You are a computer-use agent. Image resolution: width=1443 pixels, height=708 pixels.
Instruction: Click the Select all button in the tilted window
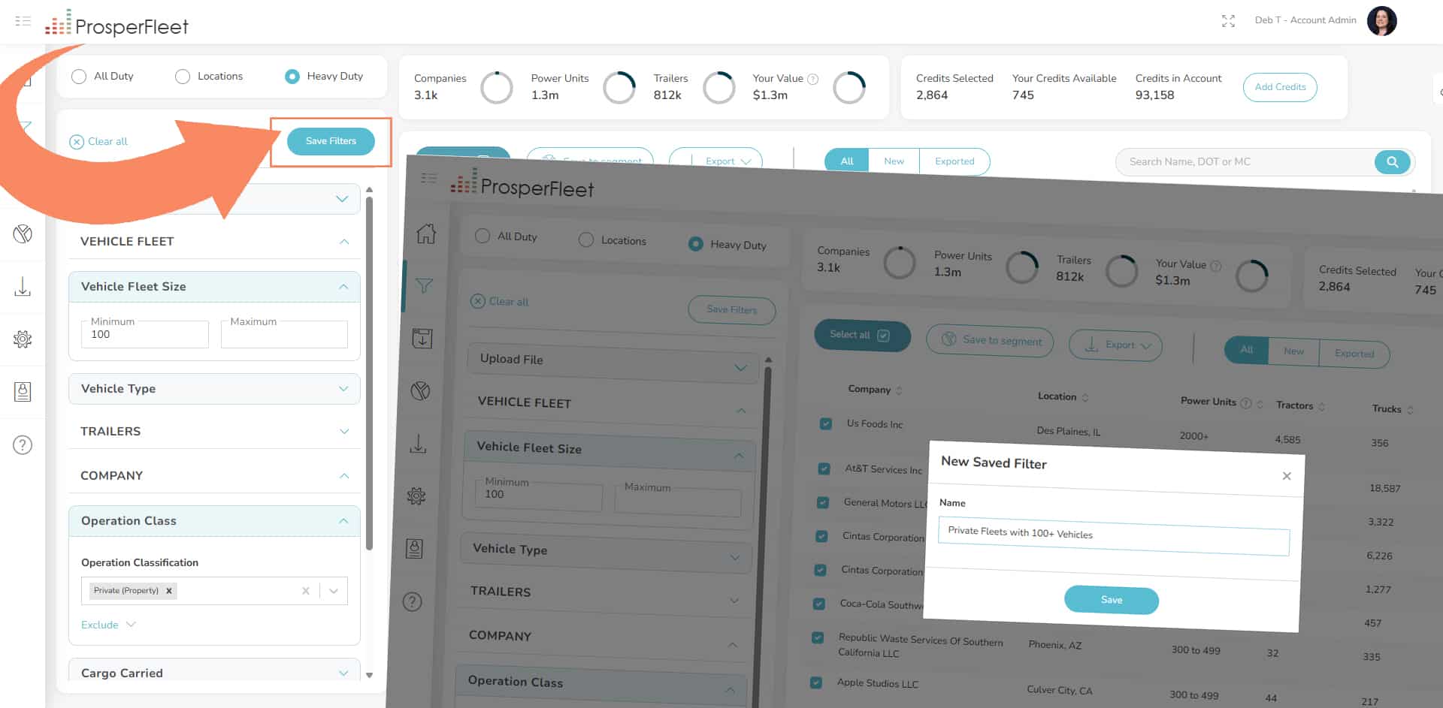pos(862,336)
